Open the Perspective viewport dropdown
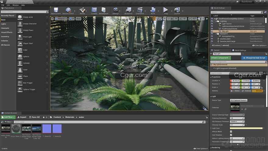This screenshot has height=151, width=268. (x=61, y=19)
